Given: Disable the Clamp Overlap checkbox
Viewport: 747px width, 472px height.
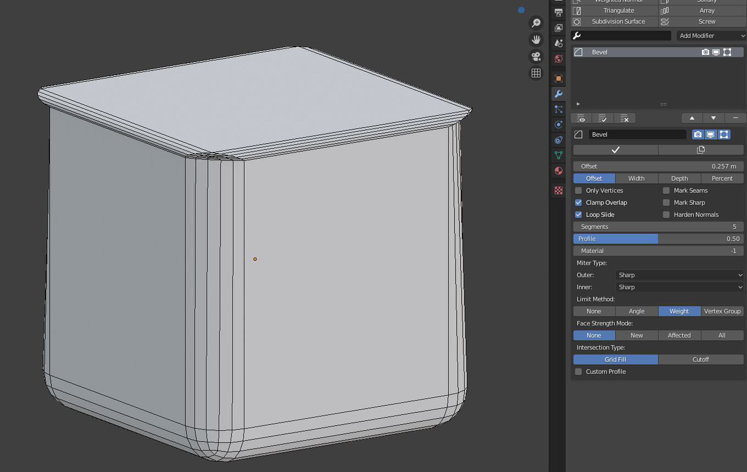Looking at the screenshot, I should point(578,203).
